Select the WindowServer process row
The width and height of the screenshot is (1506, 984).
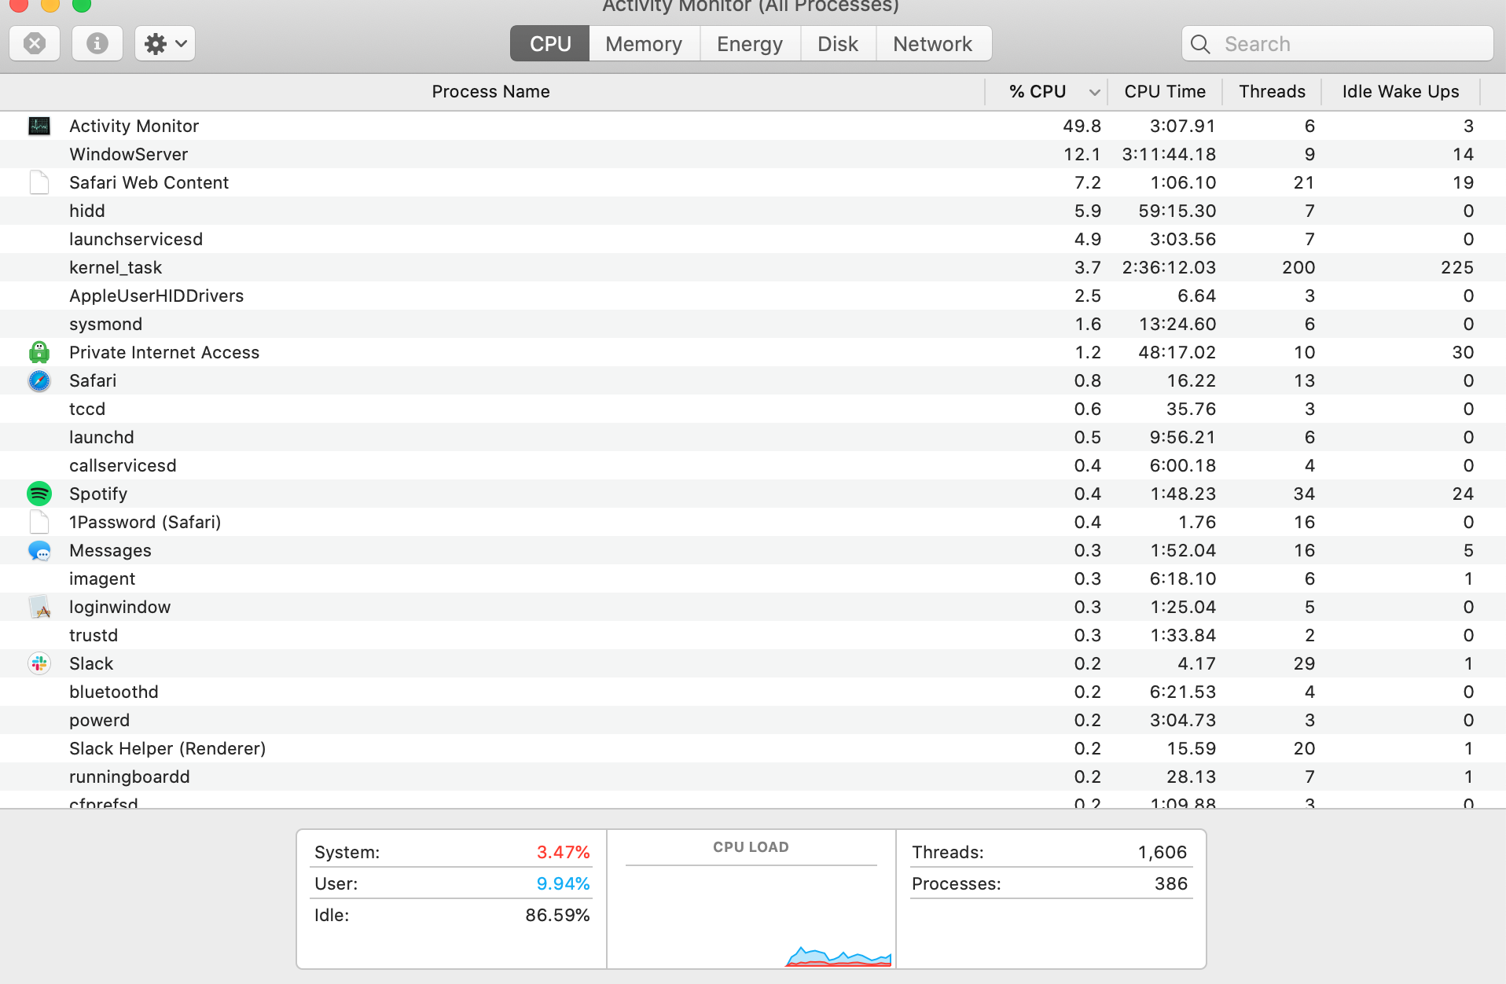753,154
